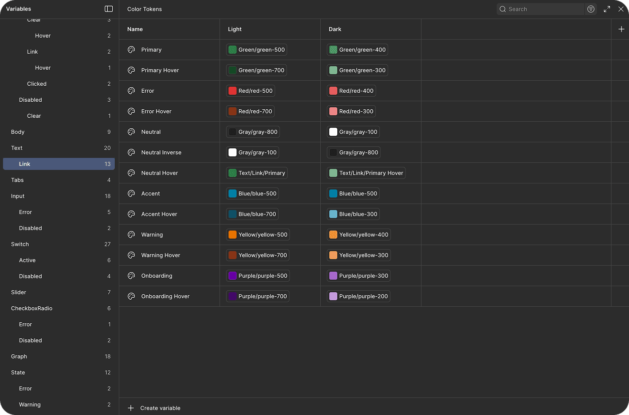
Task: Click the search magnifier icon
Action: tap(503, 9)
